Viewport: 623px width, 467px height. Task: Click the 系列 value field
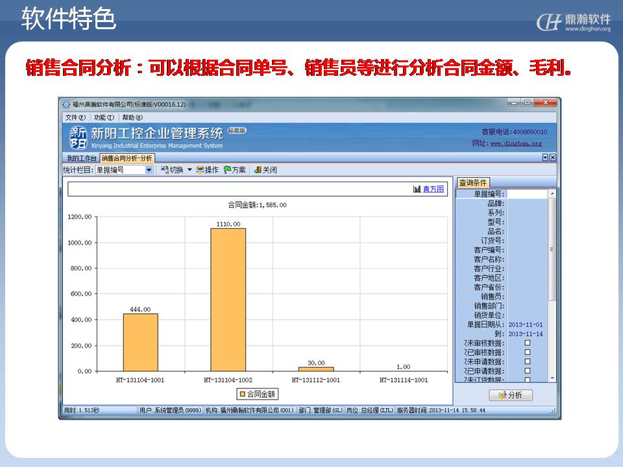[527, 213]
